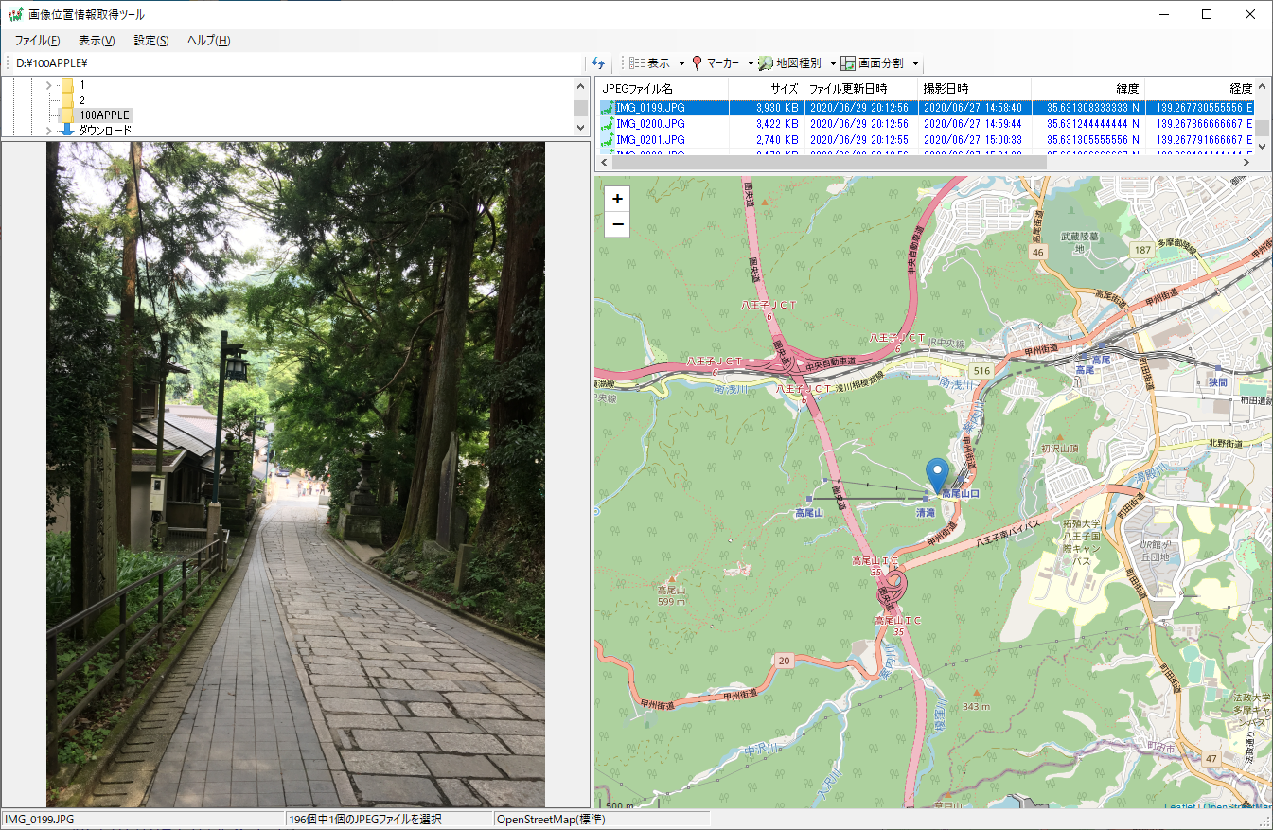The width and height of the screenshot is (1273, 830).
Task: Maximize the 画像位置情報取得ツール window
Action: 1207,14
